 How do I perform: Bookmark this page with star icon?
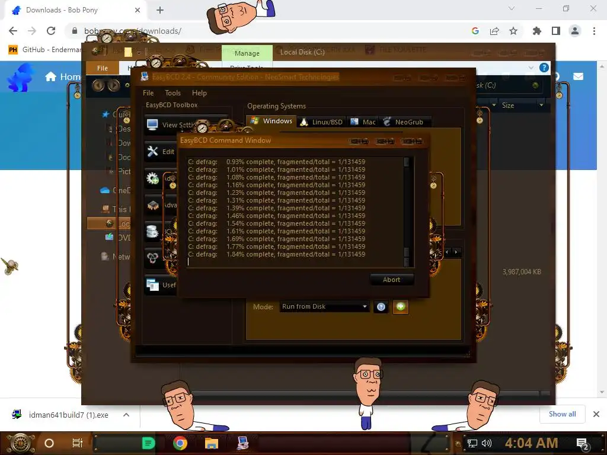(x=513, y=31)
